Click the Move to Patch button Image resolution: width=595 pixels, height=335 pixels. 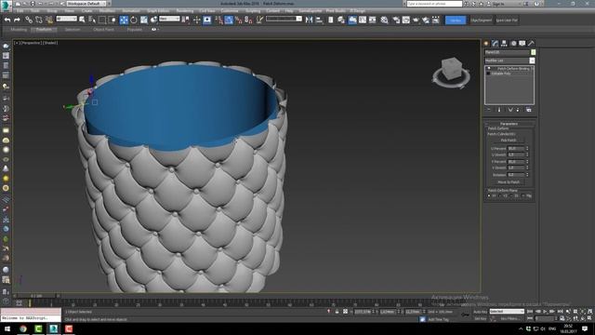[x=509, y=182]
